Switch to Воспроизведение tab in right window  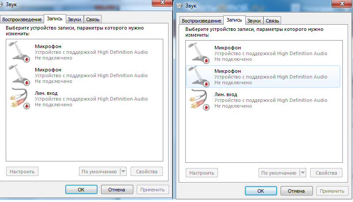tap(202, 21)
